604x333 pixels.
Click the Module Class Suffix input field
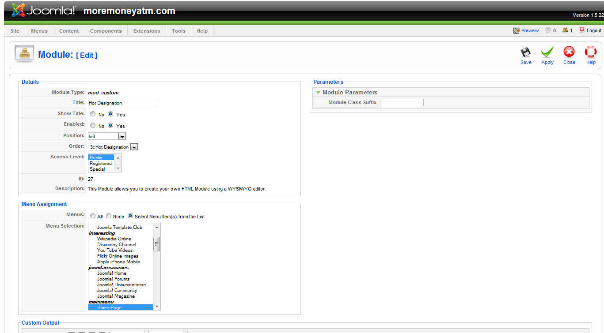(x=402, y=102)
